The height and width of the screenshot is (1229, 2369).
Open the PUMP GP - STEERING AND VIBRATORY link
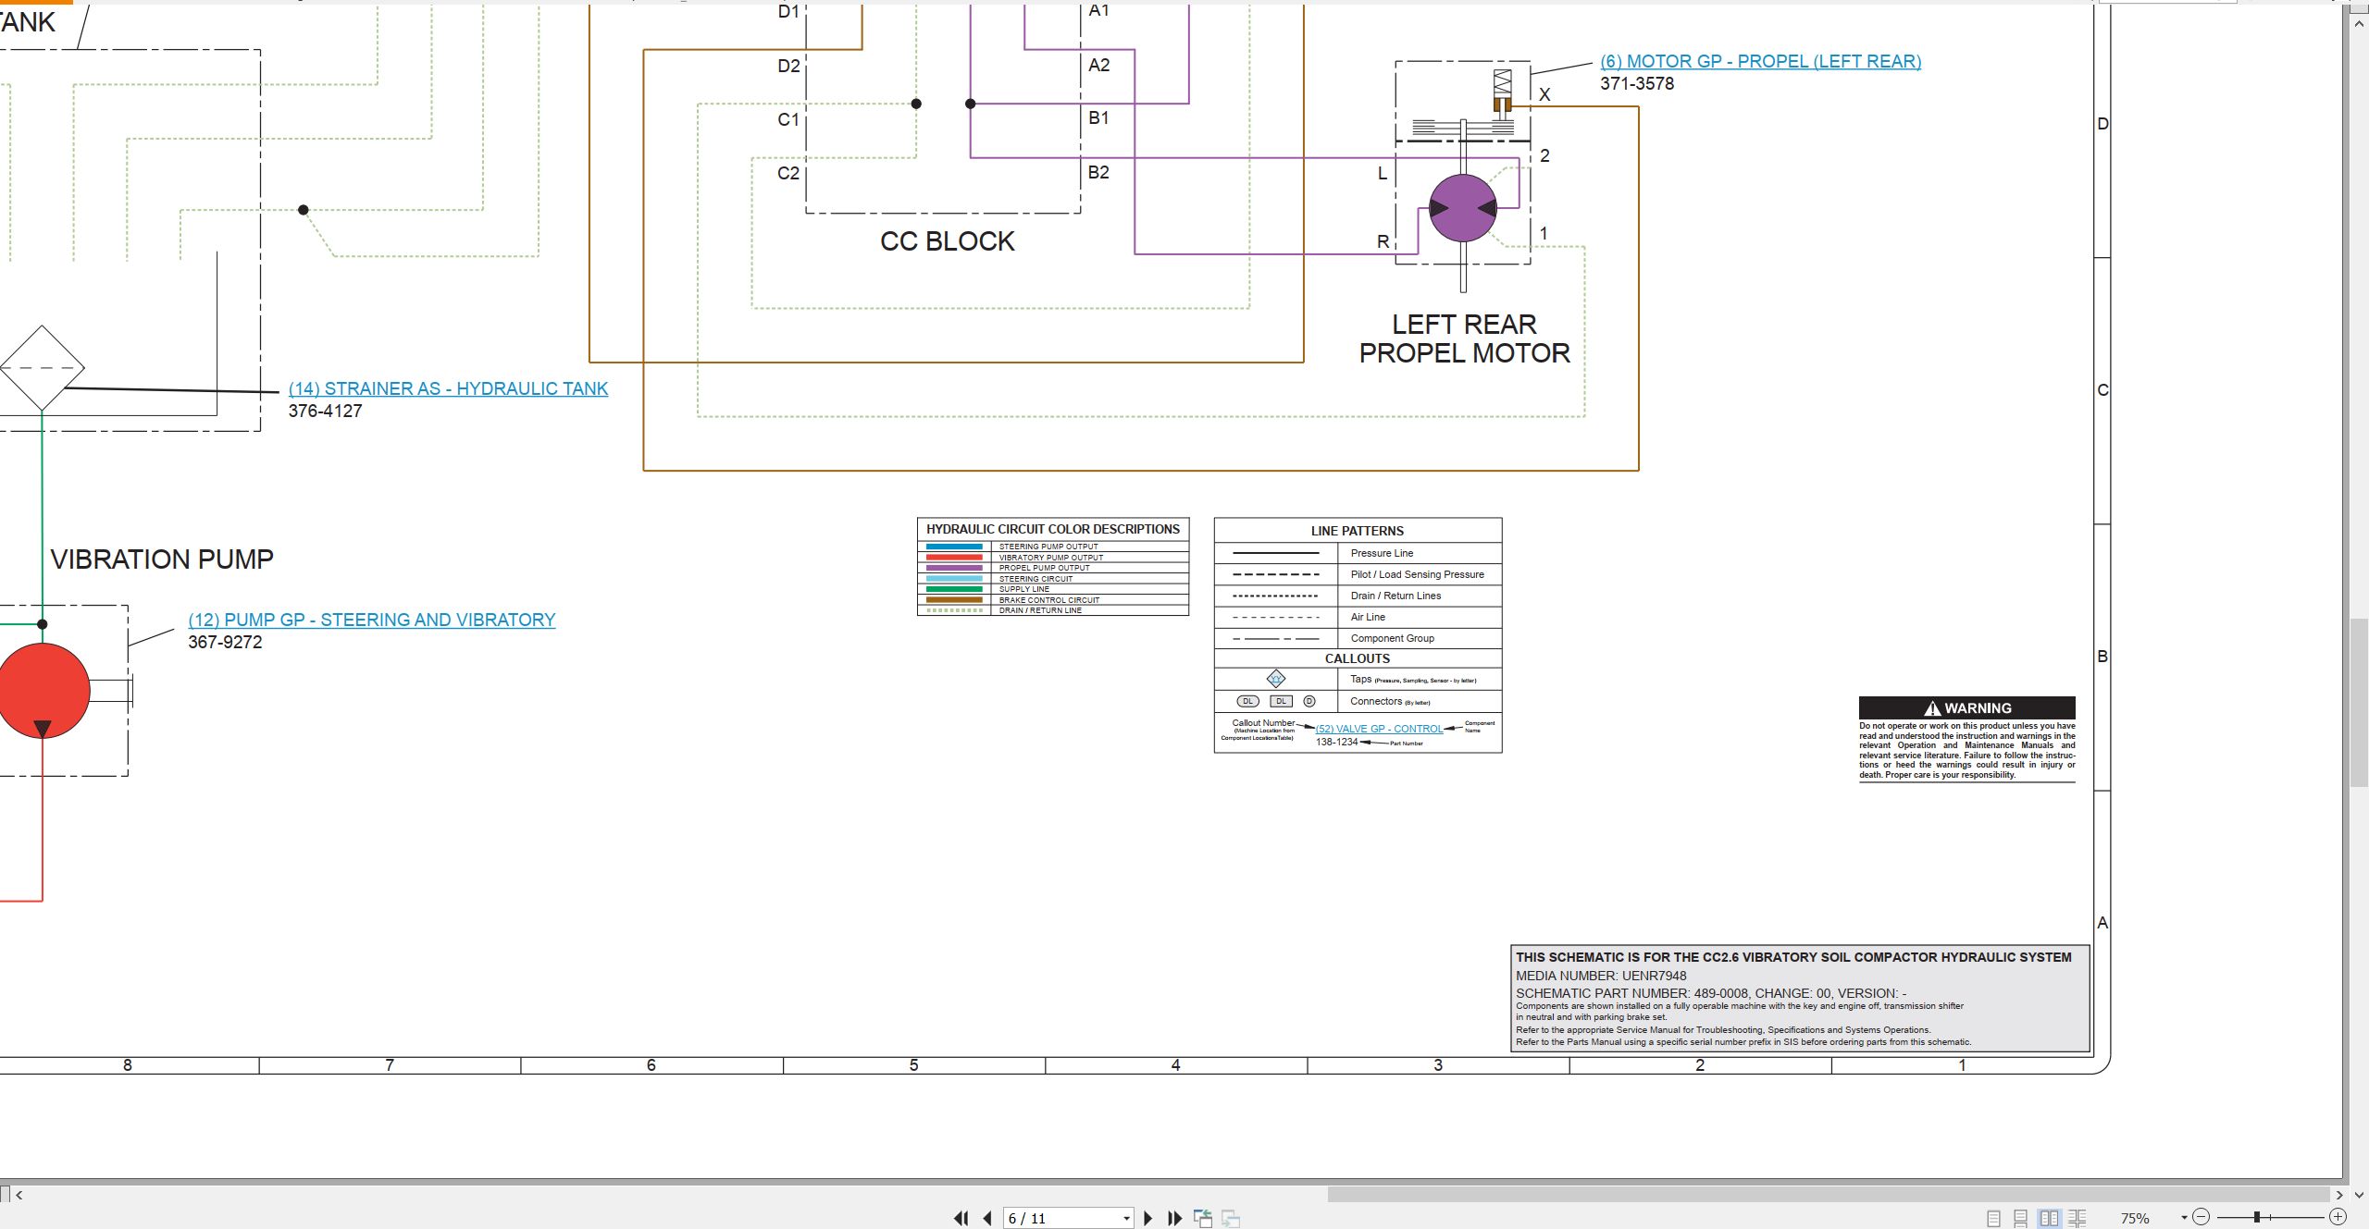click(x=372, y=620)
